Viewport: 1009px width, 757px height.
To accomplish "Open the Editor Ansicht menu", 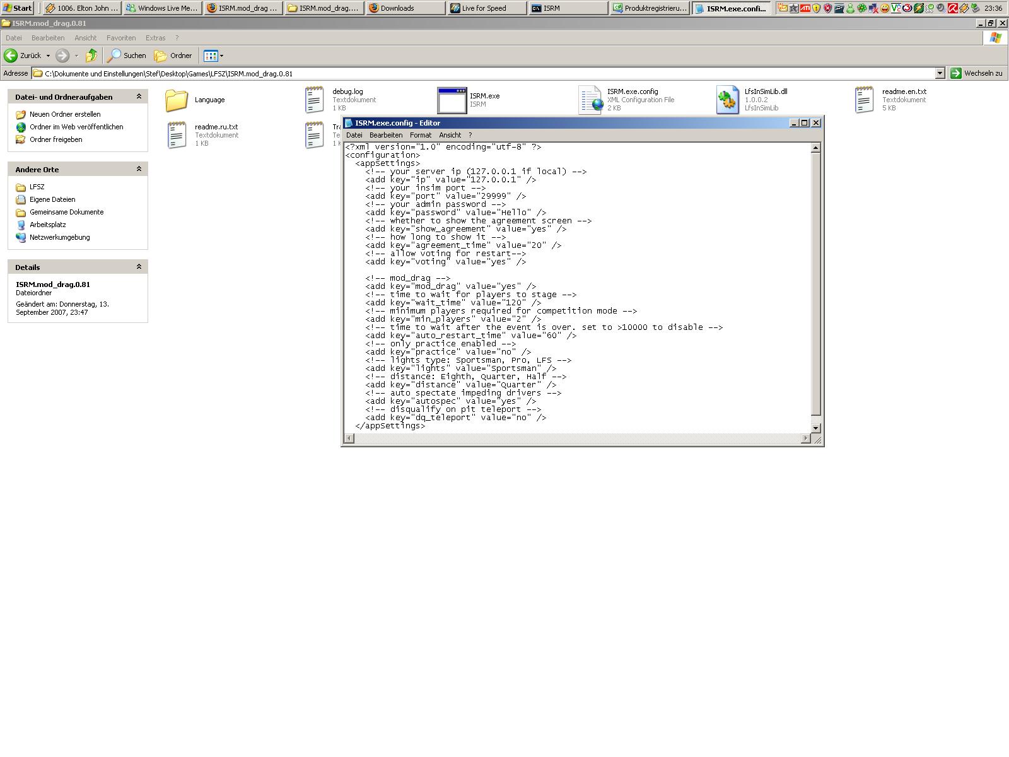I will pos(450,135).
